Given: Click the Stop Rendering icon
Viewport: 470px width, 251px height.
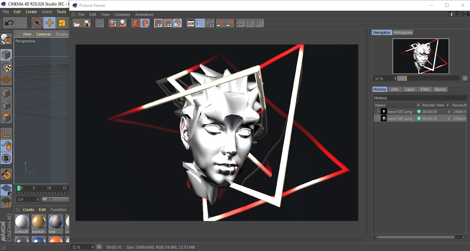Looking at the screenshot, I should click(x=100, y=23).
